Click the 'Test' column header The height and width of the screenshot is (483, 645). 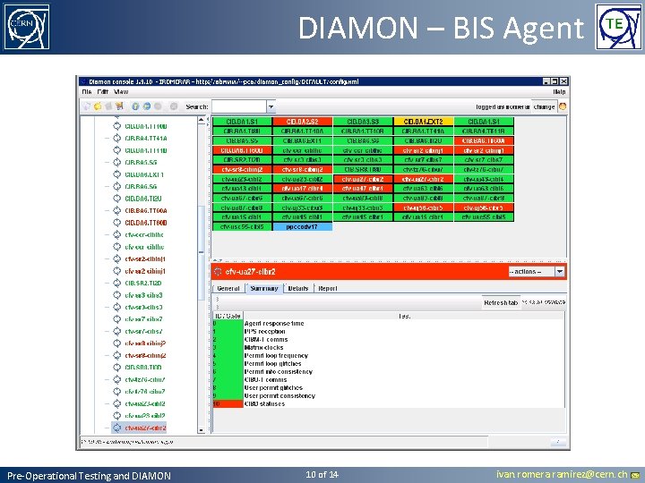404,316
